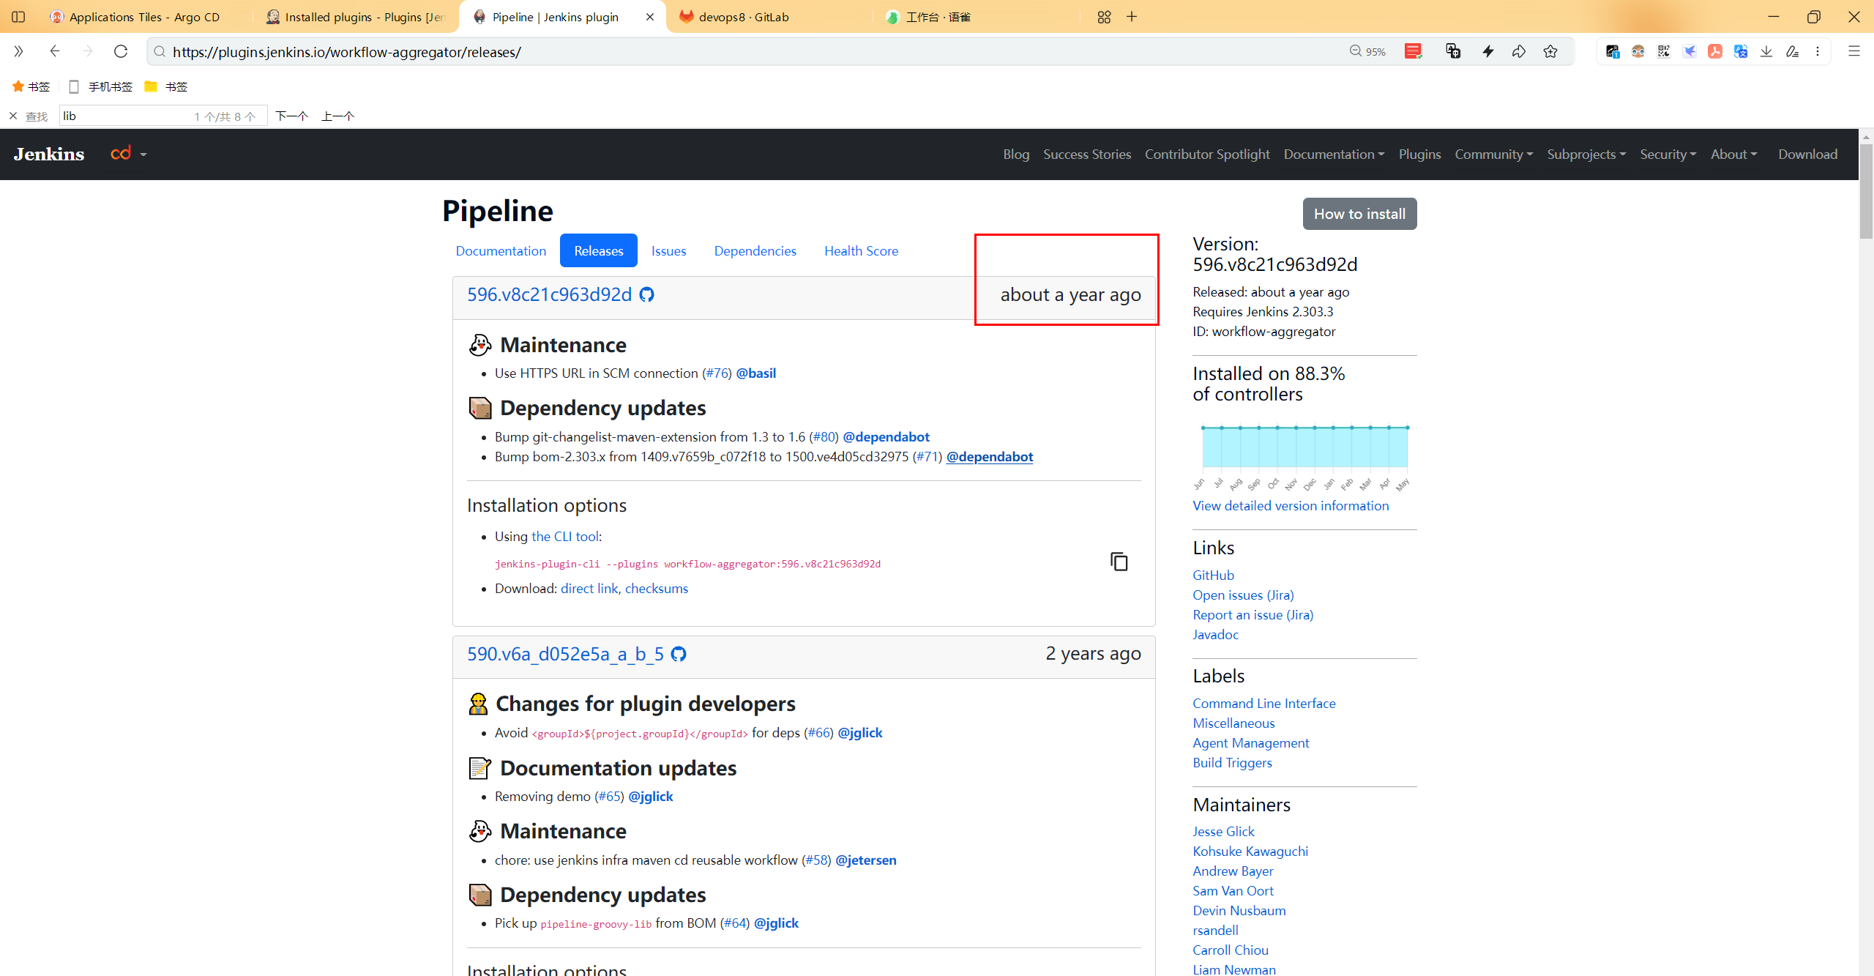The image size is (1874, 976).
Task: Switch to Installed plugins Jenkins browser tab
Action: click(x=356, y=17)
